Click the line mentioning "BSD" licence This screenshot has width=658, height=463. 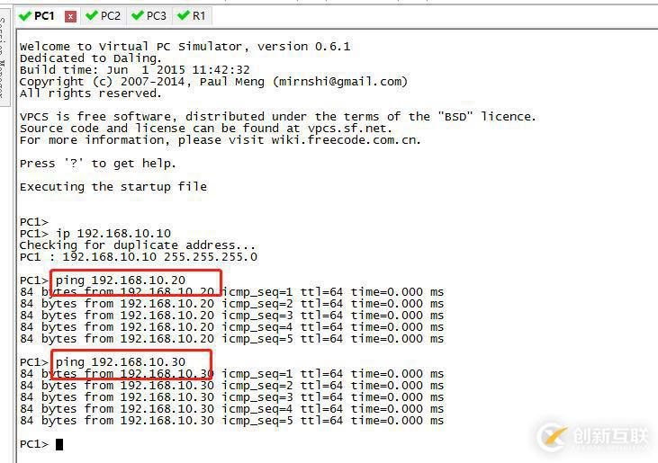coord(278,117)
